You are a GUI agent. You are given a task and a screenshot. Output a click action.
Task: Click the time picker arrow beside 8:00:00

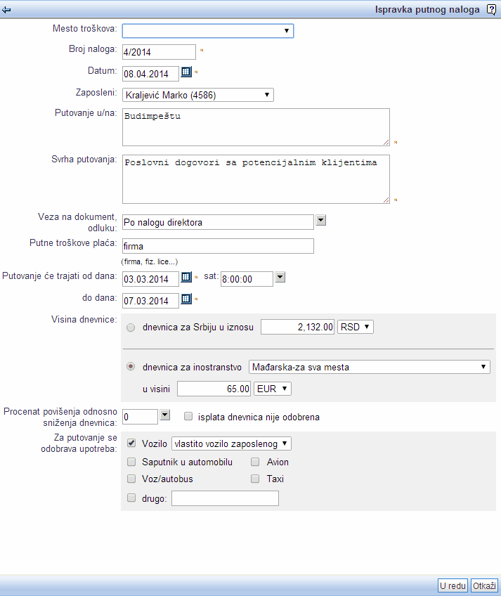280,277
